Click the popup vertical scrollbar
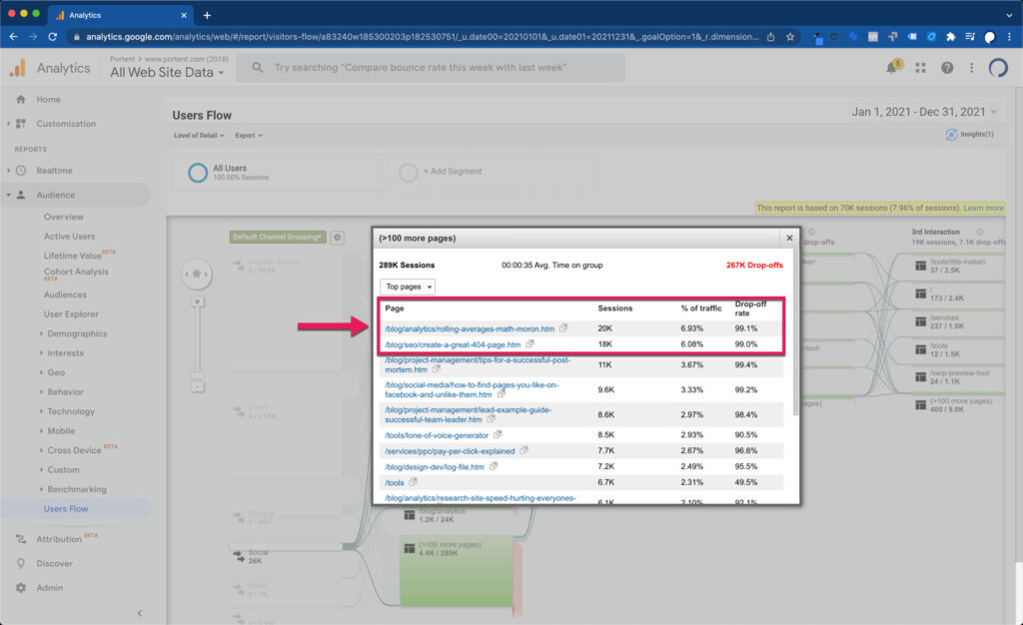This screenshot has height=625, width=1023. (794, 332)
